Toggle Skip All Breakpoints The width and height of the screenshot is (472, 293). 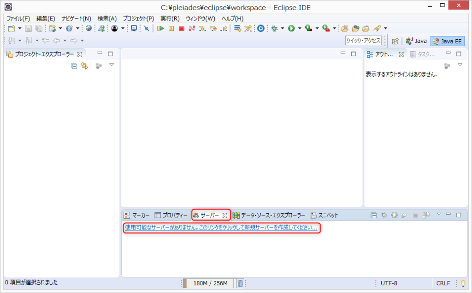tap(147, 28)
